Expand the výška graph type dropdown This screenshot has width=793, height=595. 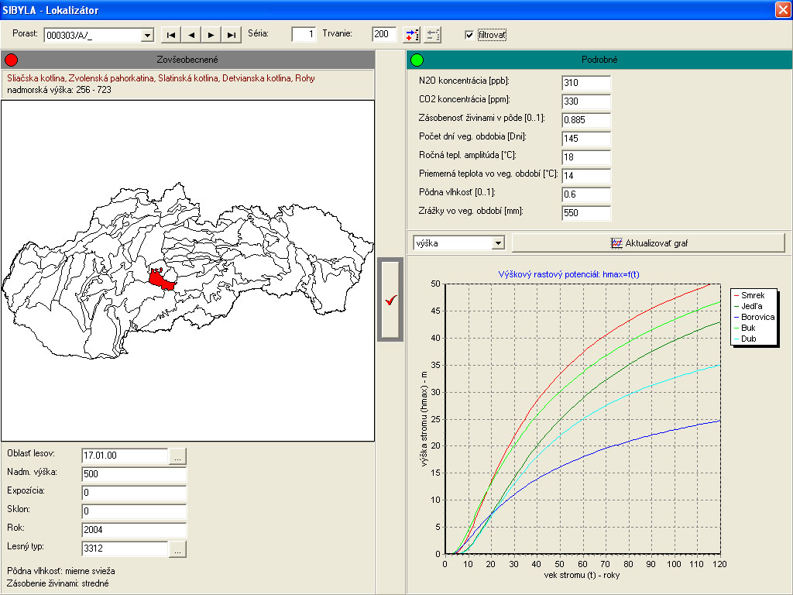click(x=497, y=243)
